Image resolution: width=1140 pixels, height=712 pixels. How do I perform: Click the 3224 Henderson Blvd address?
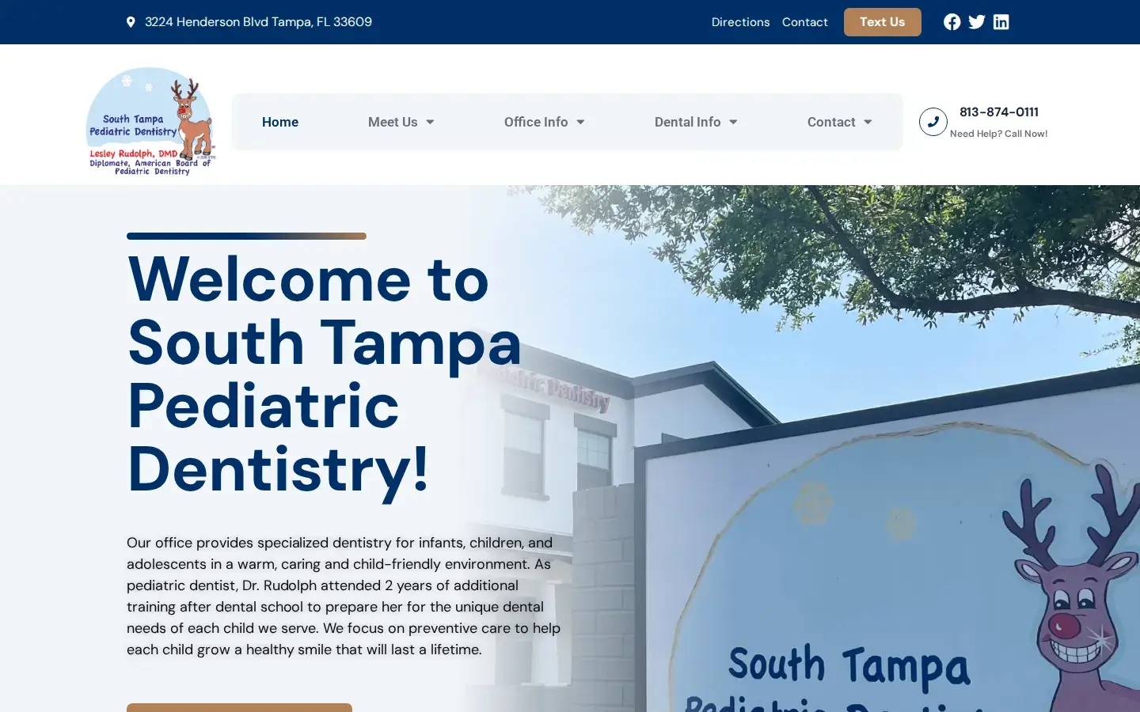tap(258, 22)
